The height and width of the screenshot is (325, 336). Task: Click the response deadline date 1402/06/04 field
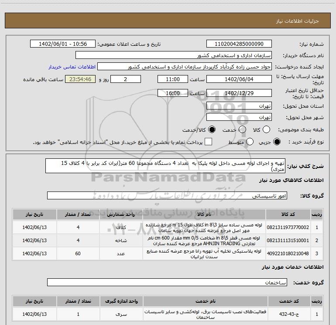239,79
